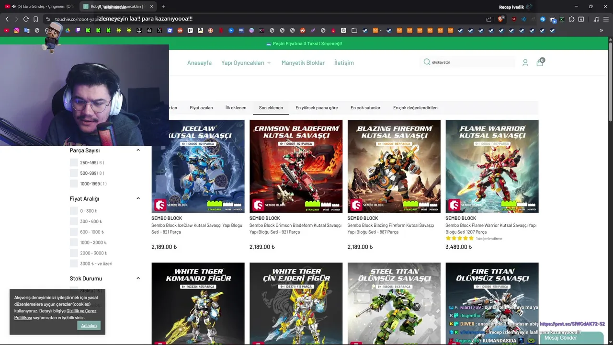This screenshot has height=345, width=613.
Task: Sort by En çok satanlar
Action: point(365,108)
